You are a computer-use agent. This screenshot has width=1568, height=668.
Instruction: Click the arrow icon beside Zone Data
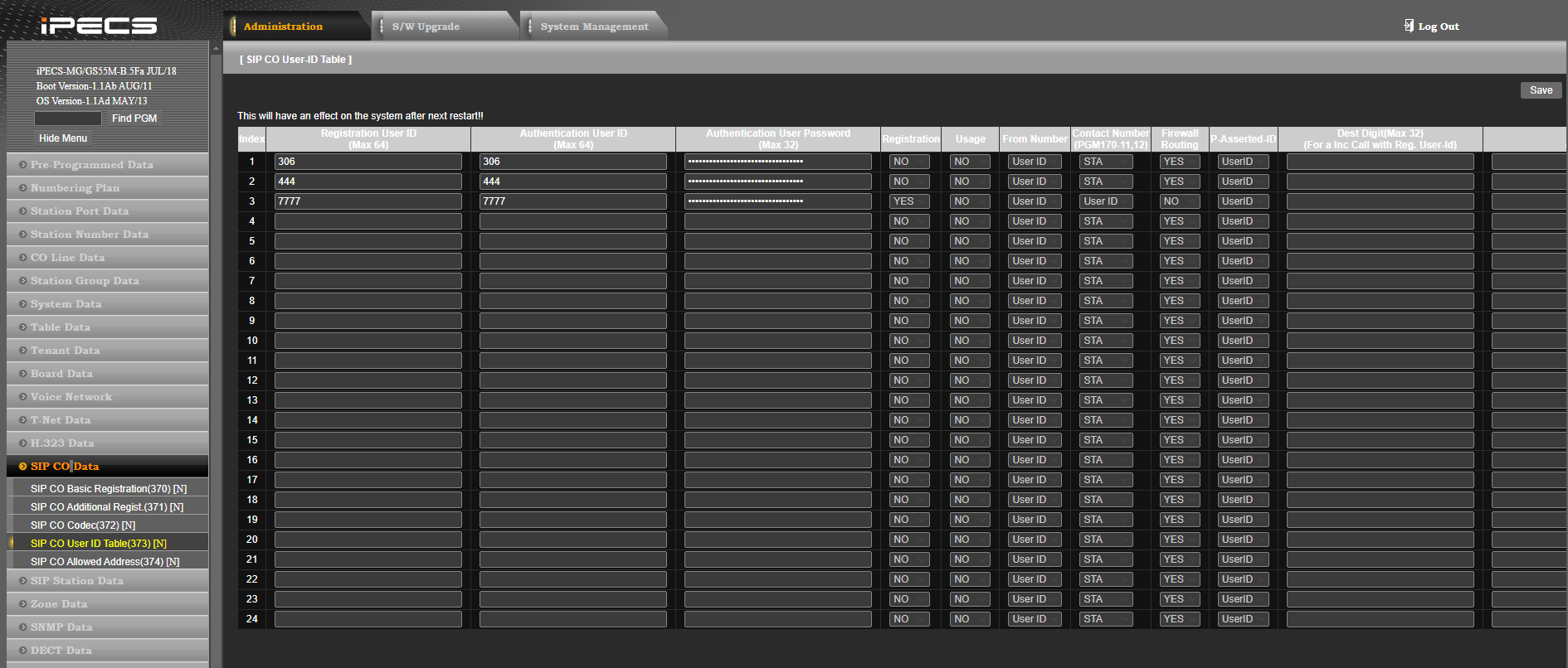(x=23, y=604)
